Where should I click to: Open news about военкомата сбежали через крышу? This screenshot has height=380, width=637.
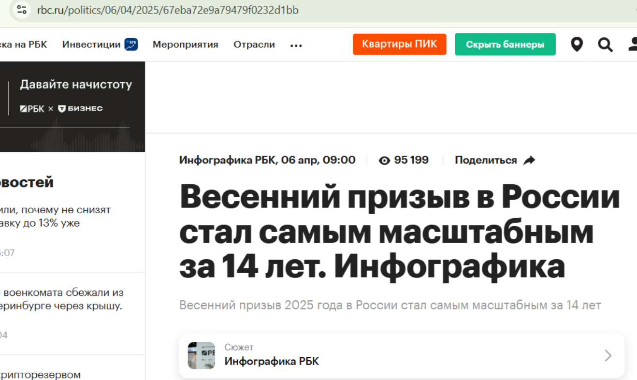pyautogui.click(x=62, y=299)
